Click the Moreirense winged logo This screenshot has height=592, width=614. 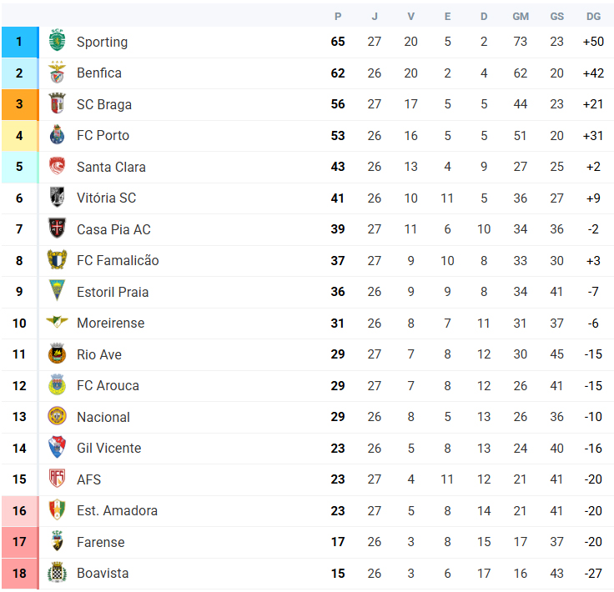(x=58, y=323)
